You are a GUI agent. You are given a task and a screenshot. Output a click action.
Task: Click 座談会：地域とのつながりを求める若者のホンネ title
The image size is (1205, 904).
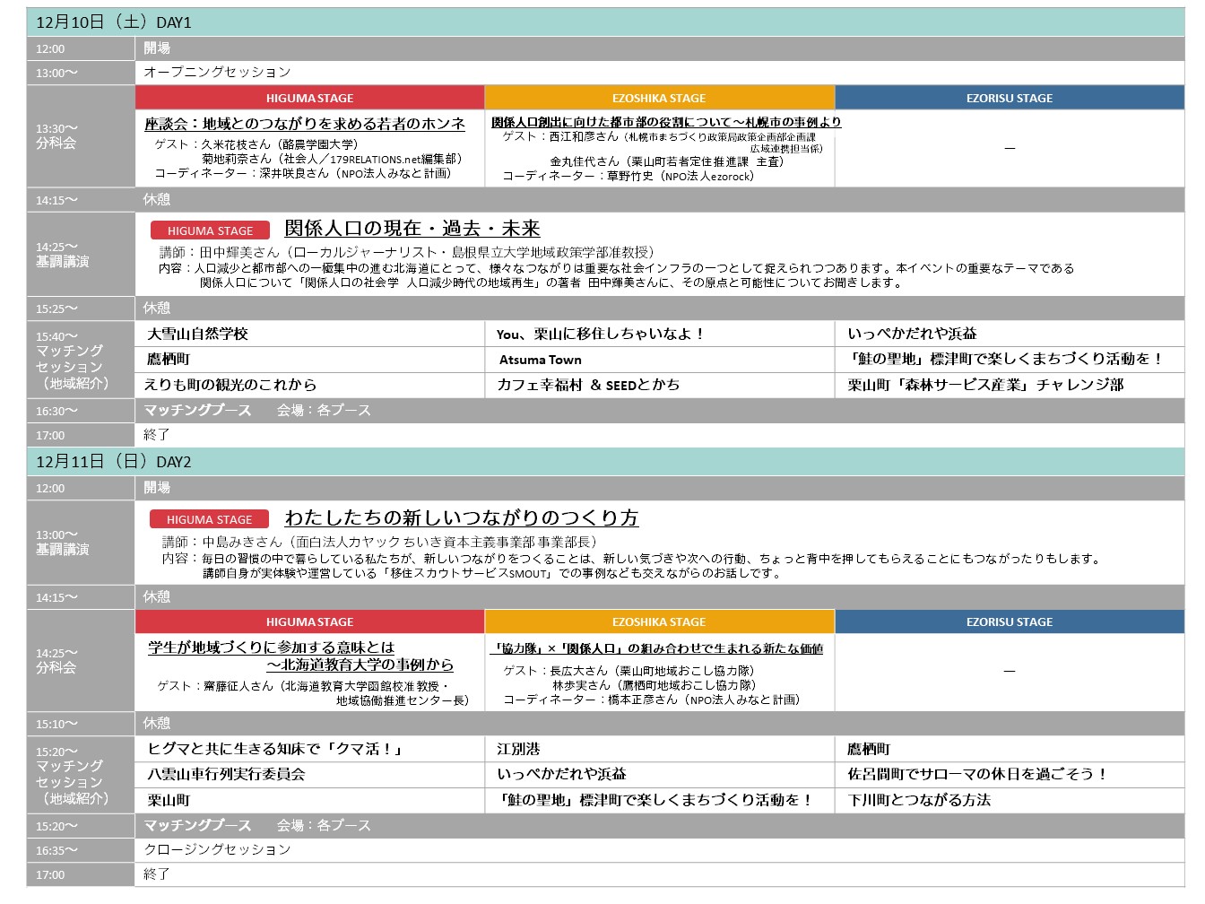pos(305,124)
